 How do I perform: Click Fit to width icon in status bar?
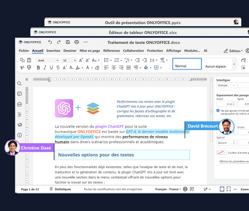(x=229, y=189)
